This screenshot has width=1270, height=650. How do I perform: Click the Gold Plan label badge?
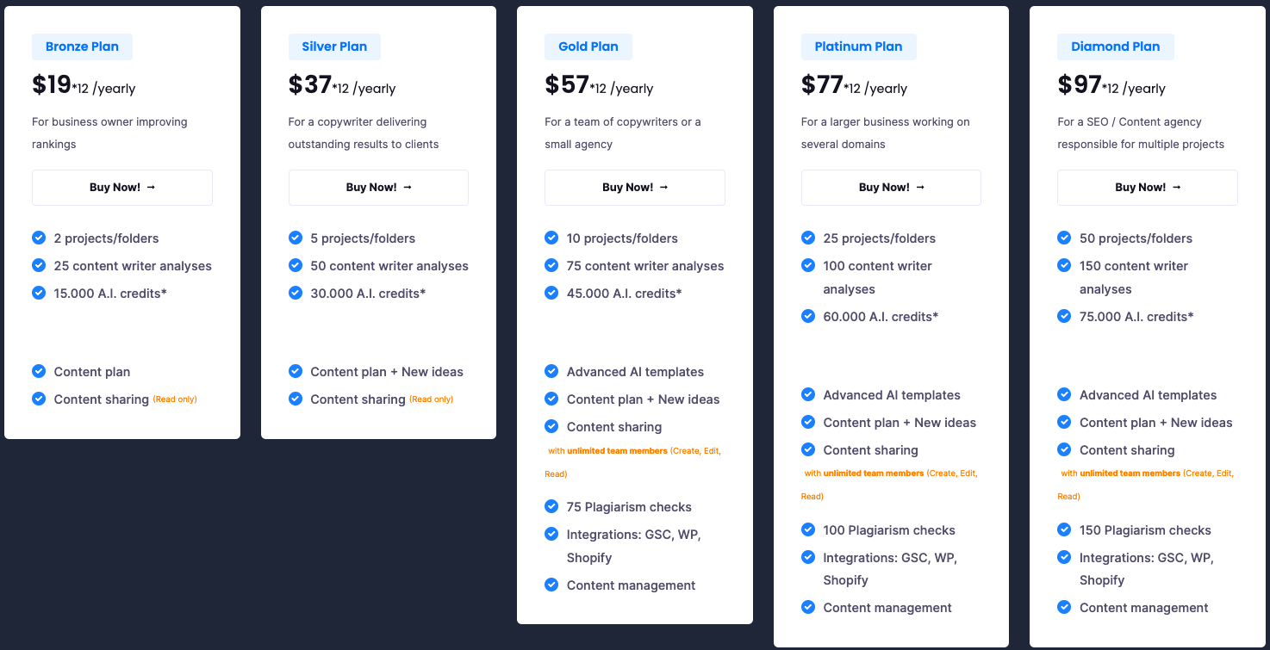[x=588, y=46]
